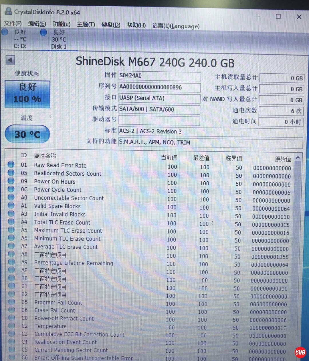Click status icon for Total TLC Erase Count
This screenshot has height=361, width=309.
pyautogui.click(x=11, y=221)
